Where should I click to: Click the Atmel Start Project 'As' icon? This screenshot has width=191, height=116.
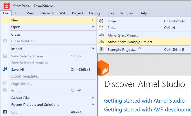tap(101, 35)
